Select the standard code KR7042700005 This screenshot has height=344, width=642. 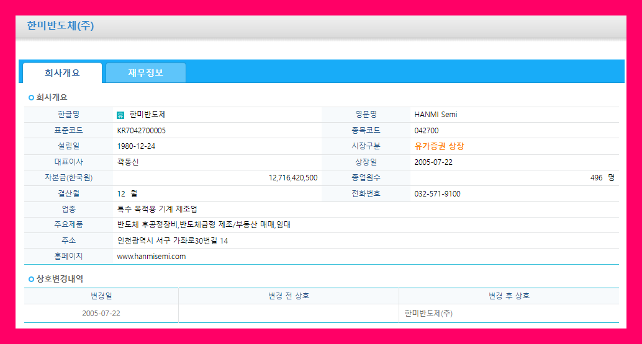click(142, 131)
